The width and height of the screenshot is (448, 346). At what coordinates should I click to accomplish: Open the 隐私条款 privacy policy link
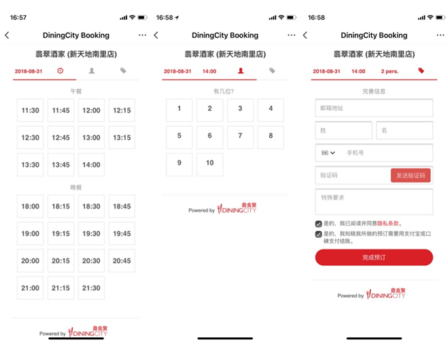click(x=388, y=223)
